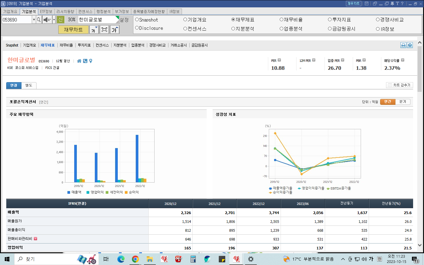Open the 거래소공시 link in report navigation
This screenshot has height=265, width=424.
coord(178,45)
